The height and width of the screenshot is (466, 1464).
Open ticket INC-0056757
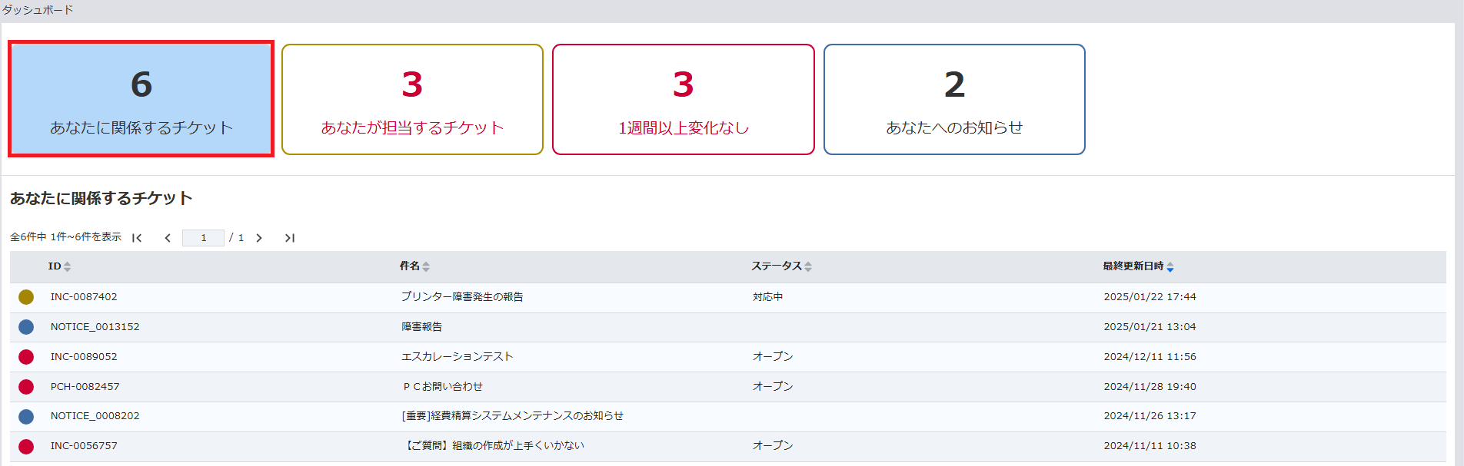click(x=84, y=446)
